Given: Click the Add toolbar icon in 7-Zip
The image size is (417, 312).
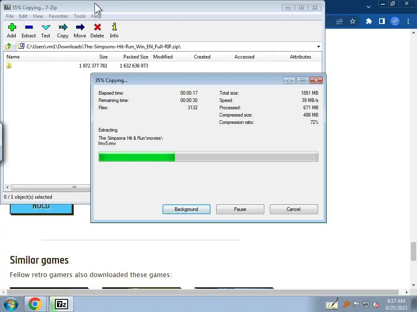Looking at the screenshot, I should click(11, 30).
